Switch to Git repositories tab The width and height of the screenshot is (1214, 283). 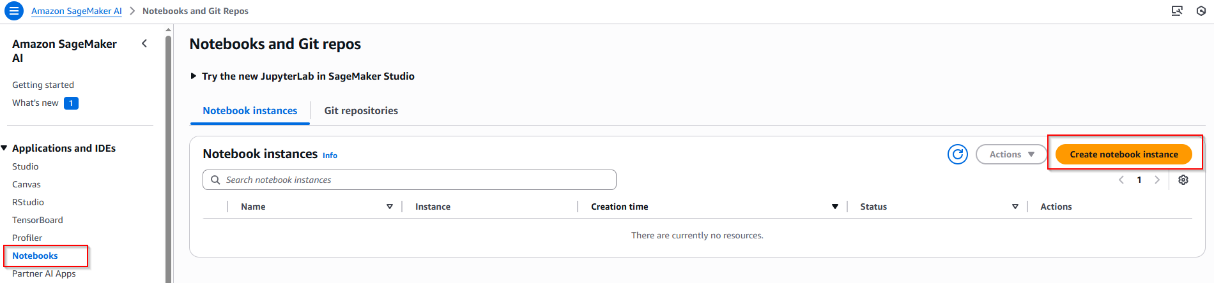[x=361, y=111]
